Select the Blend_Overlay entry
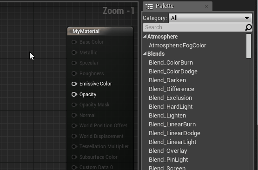This screenshot has height=170, width=258. tap(168, 151)
